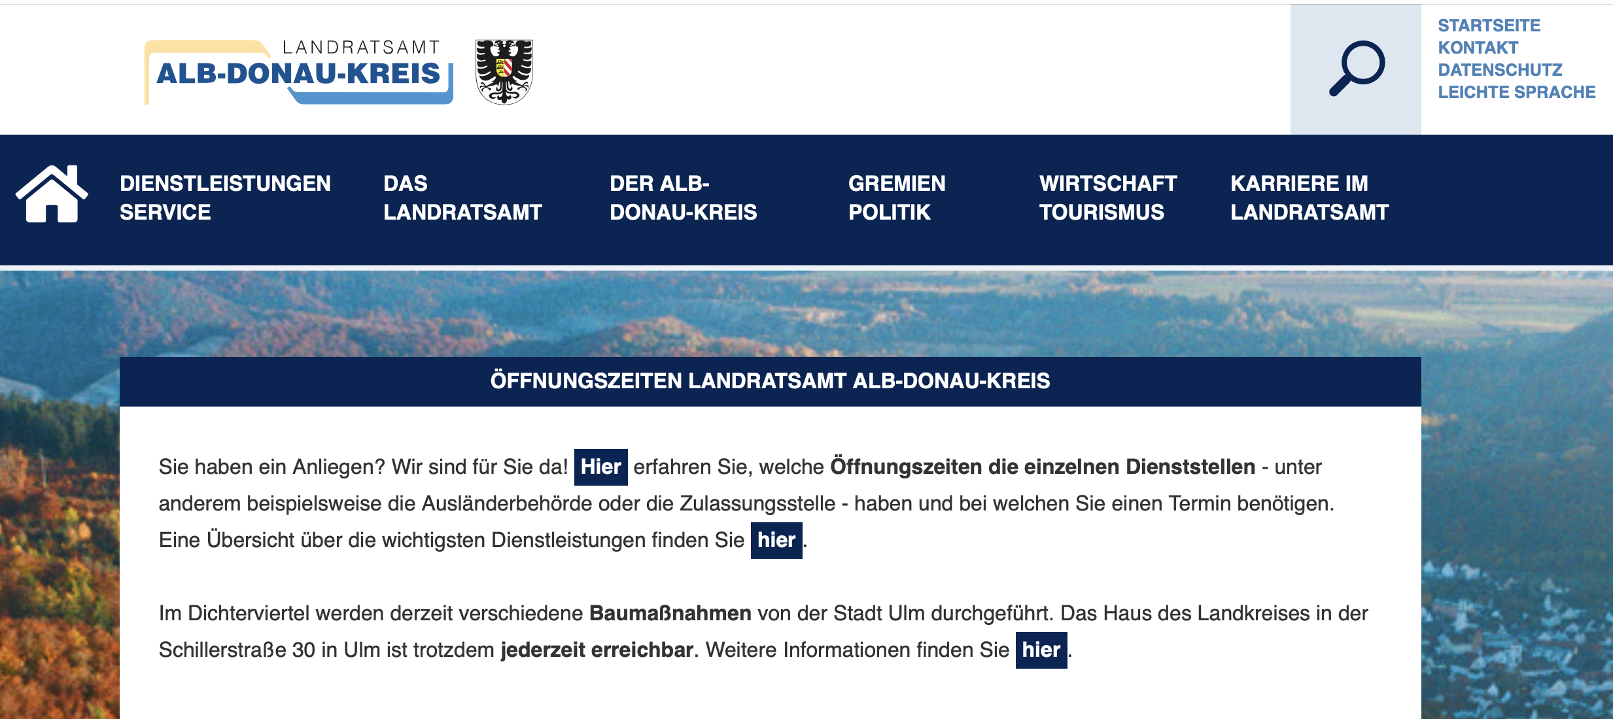Click the eagle coat of arms
The width and height of the screenshot is (1613, 719).
click(x=504, y=71)
